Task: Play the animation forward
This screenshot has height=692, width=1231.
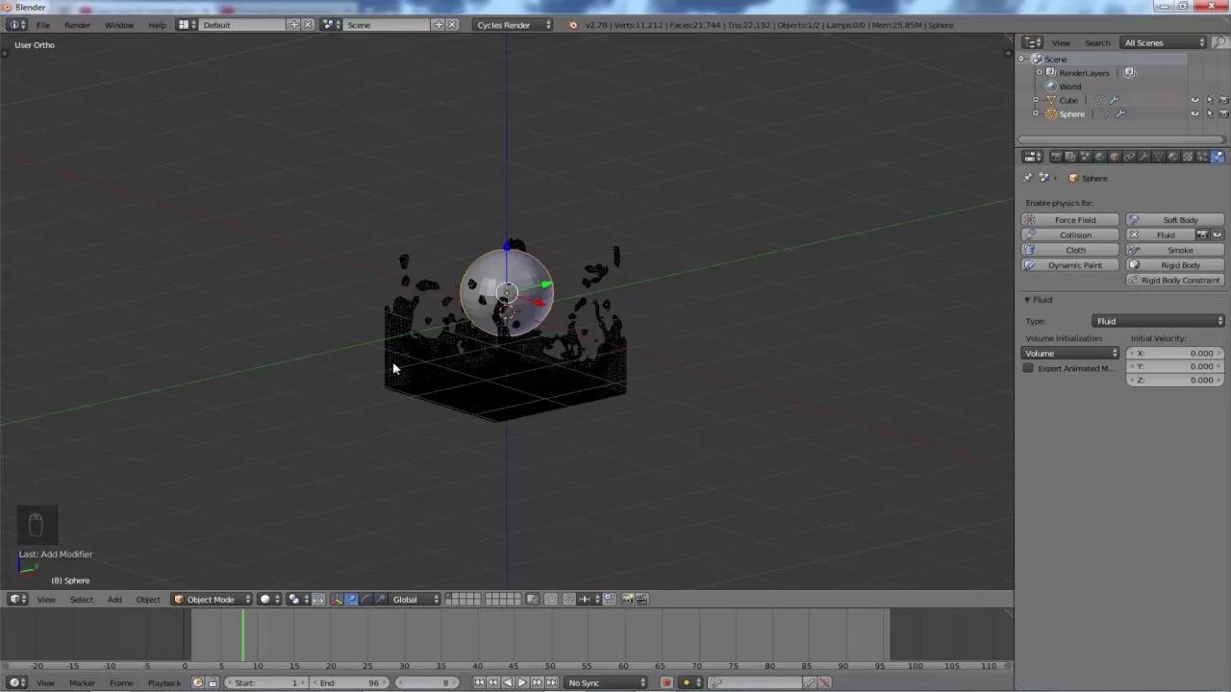Action: 521,682
